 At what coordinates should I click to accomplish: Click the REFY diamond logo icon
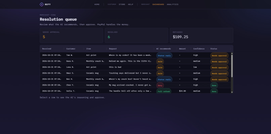(x=41, y=4)
